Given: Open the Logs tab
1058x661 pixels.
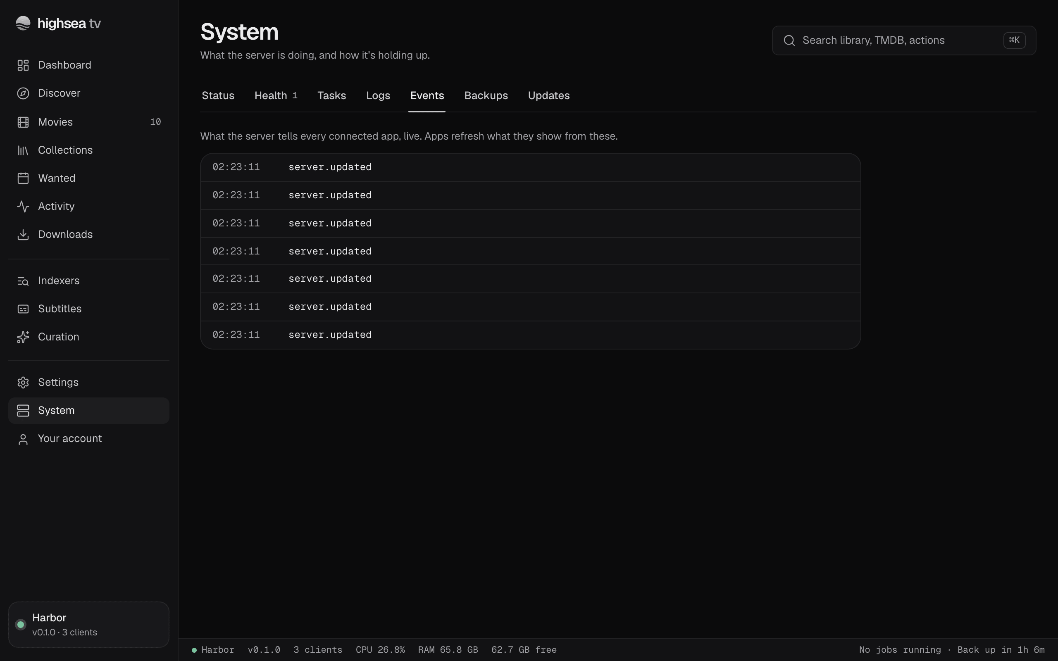Looking at the screenshot, I should click(378, 96).
